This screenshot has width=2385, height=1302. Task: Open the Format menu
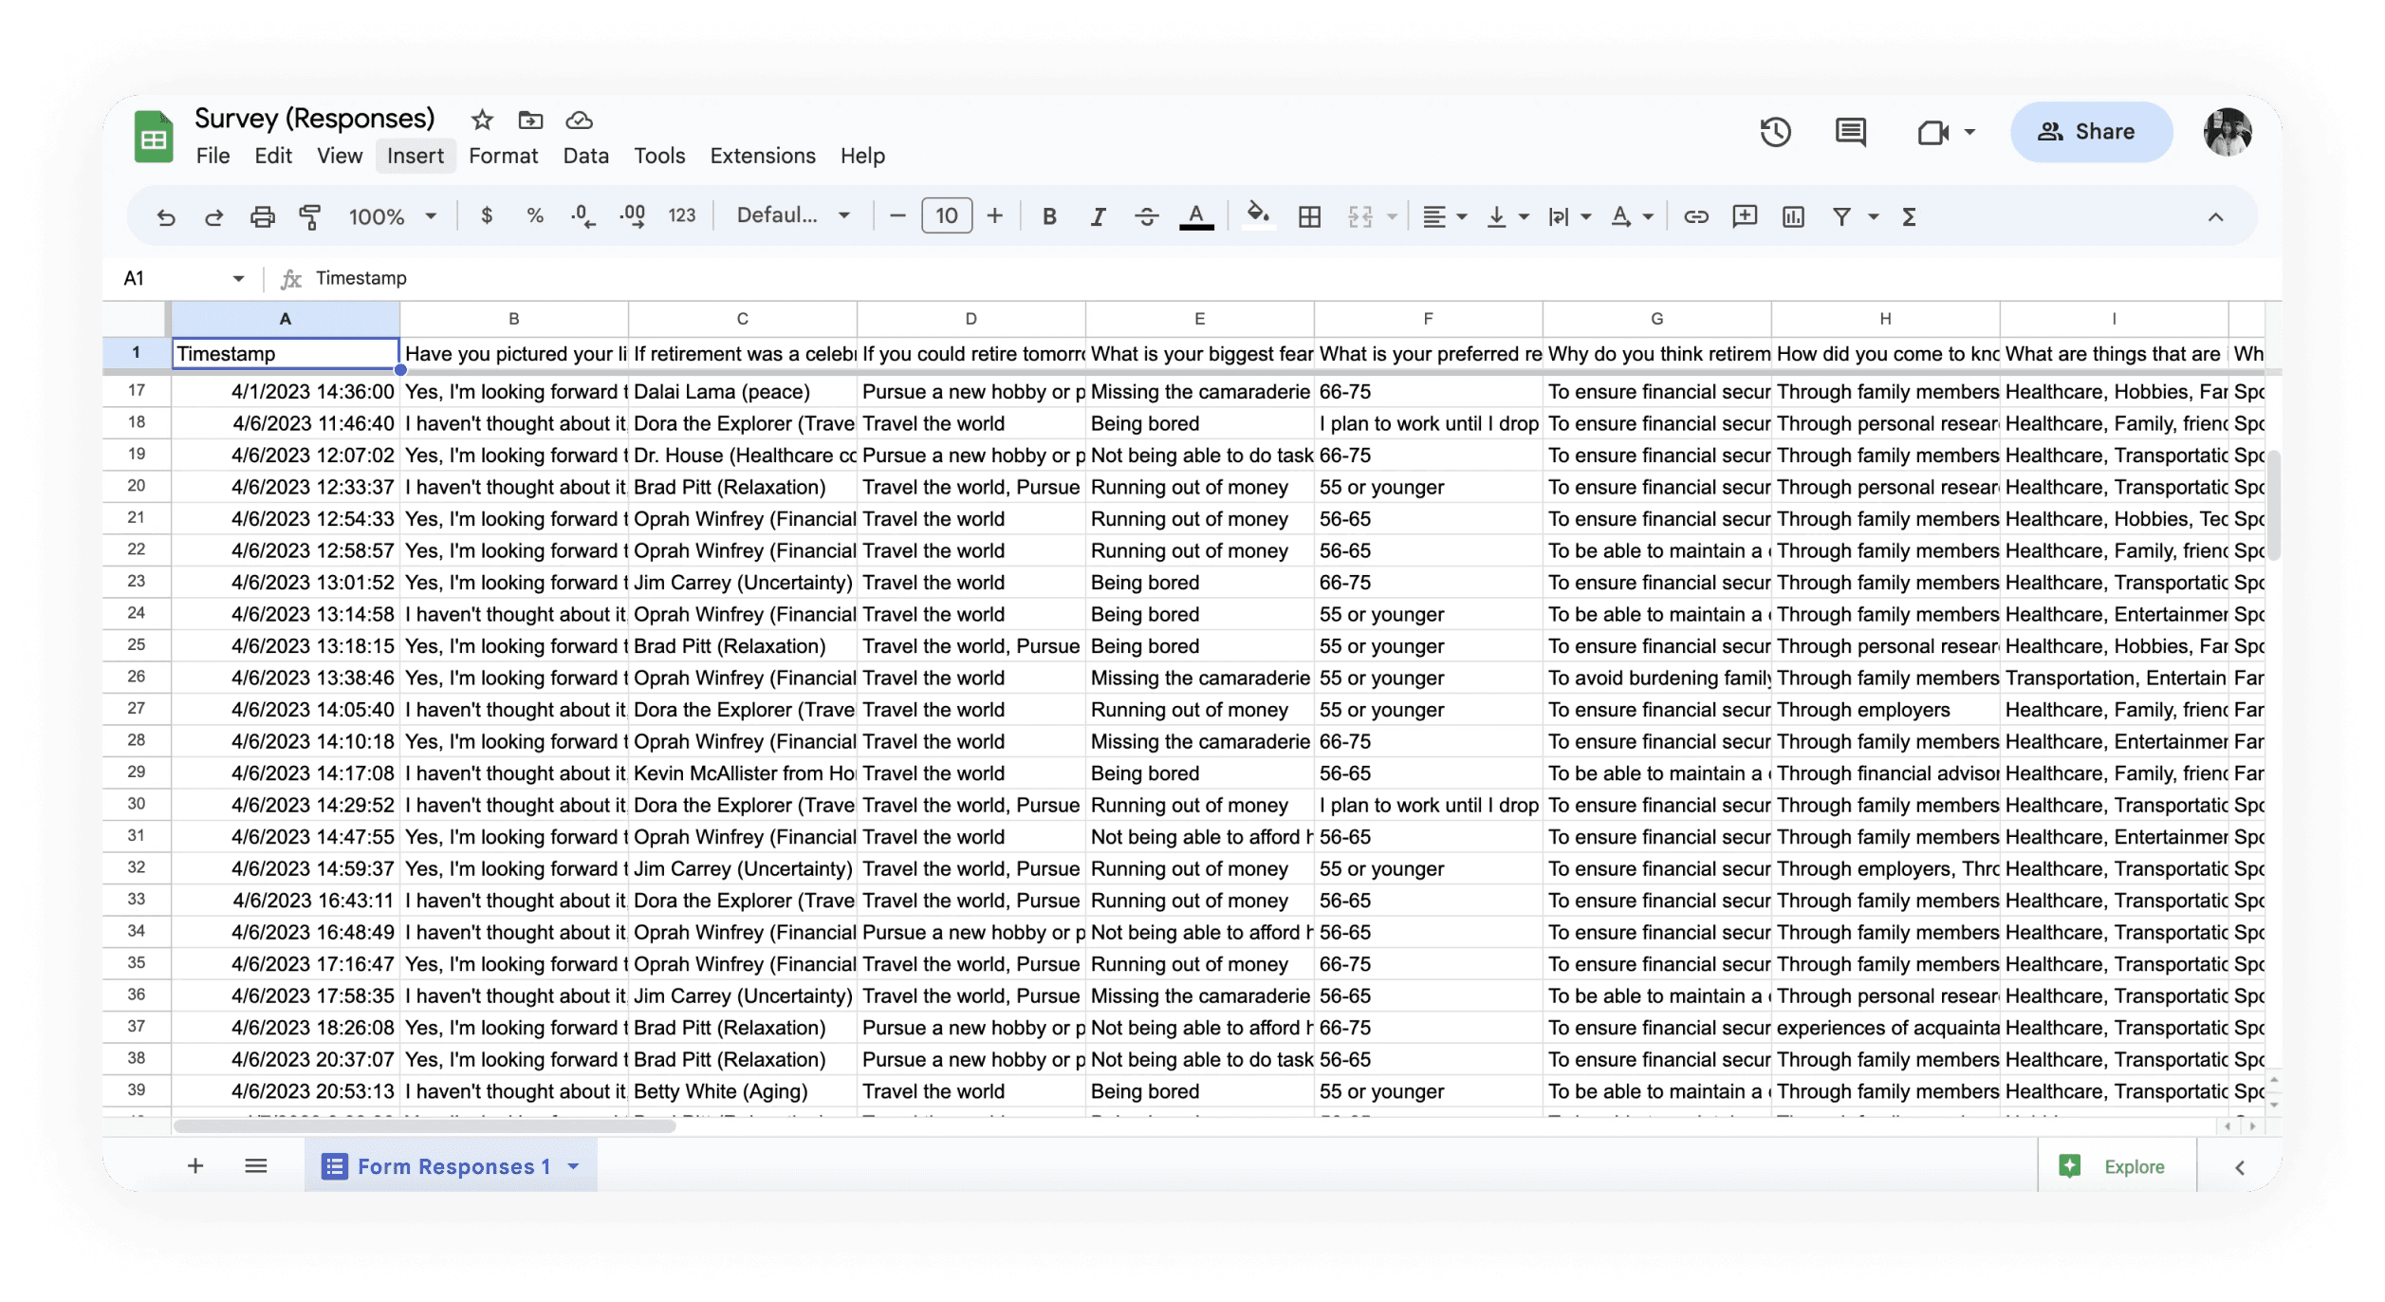point(503,157)
